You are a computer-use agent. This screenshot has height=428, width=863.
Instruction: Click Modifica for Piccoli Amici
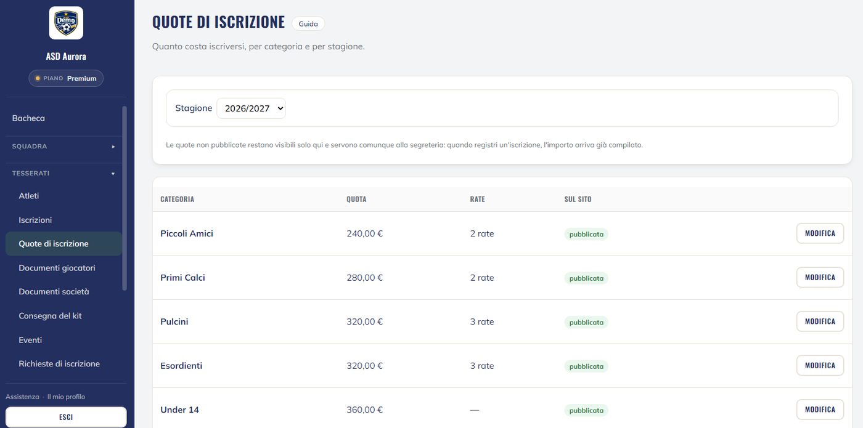pyautogui.click(x=820, y=233)
